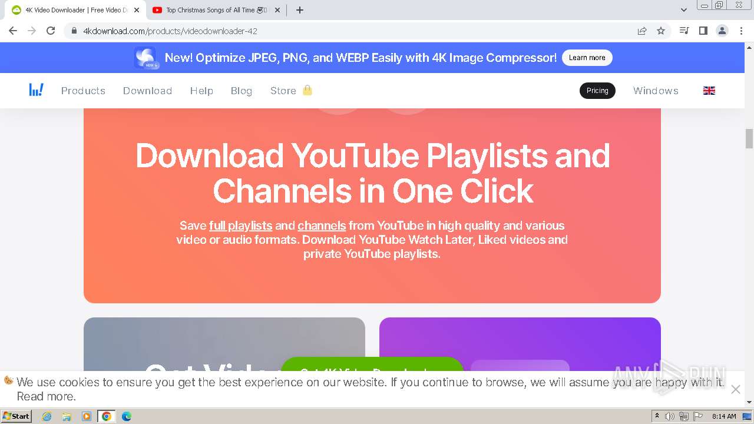Open the Download menu item
Image resolution: width=754 pixels, height=424 pixels.
(x=147, y=91)
